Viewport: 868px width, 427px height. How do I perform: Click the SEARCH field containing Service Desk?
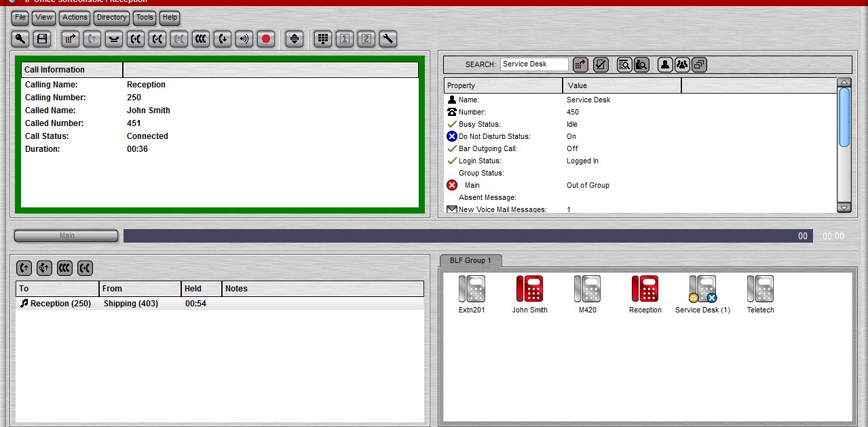click(534, 64)
